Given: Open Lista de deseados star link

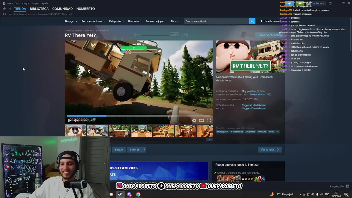Looking at the screenshot, I should click(272, 21).
